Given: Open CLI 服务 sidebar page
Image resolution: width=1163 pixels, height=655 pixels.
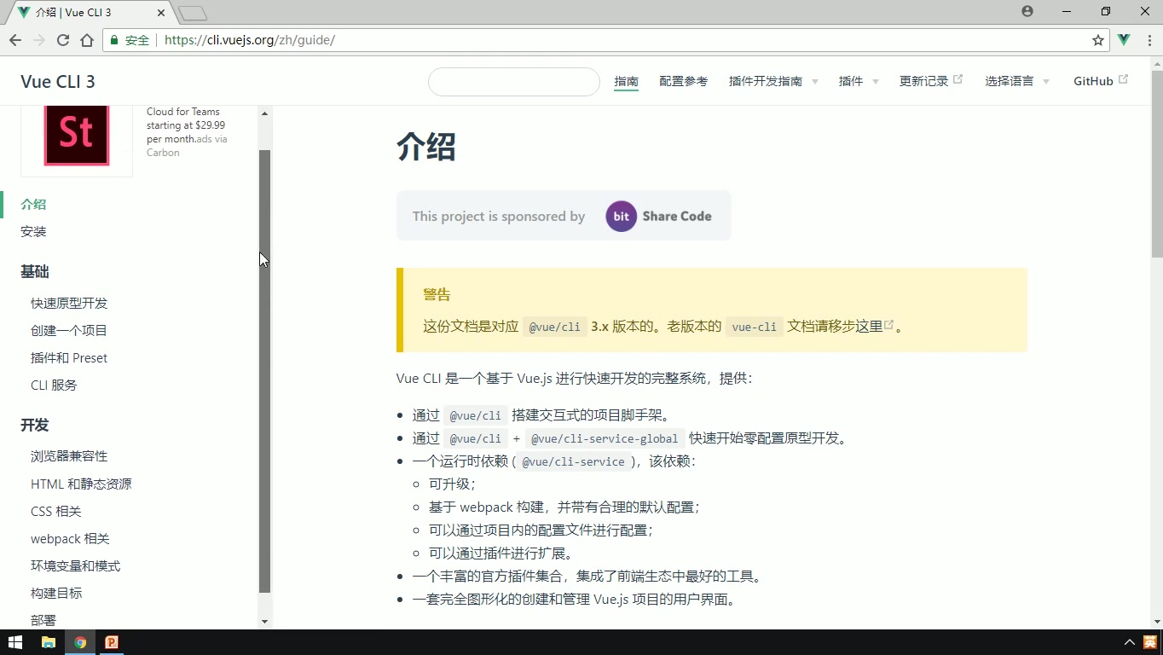Looking at the screenshot, I should tap(54, 385).
